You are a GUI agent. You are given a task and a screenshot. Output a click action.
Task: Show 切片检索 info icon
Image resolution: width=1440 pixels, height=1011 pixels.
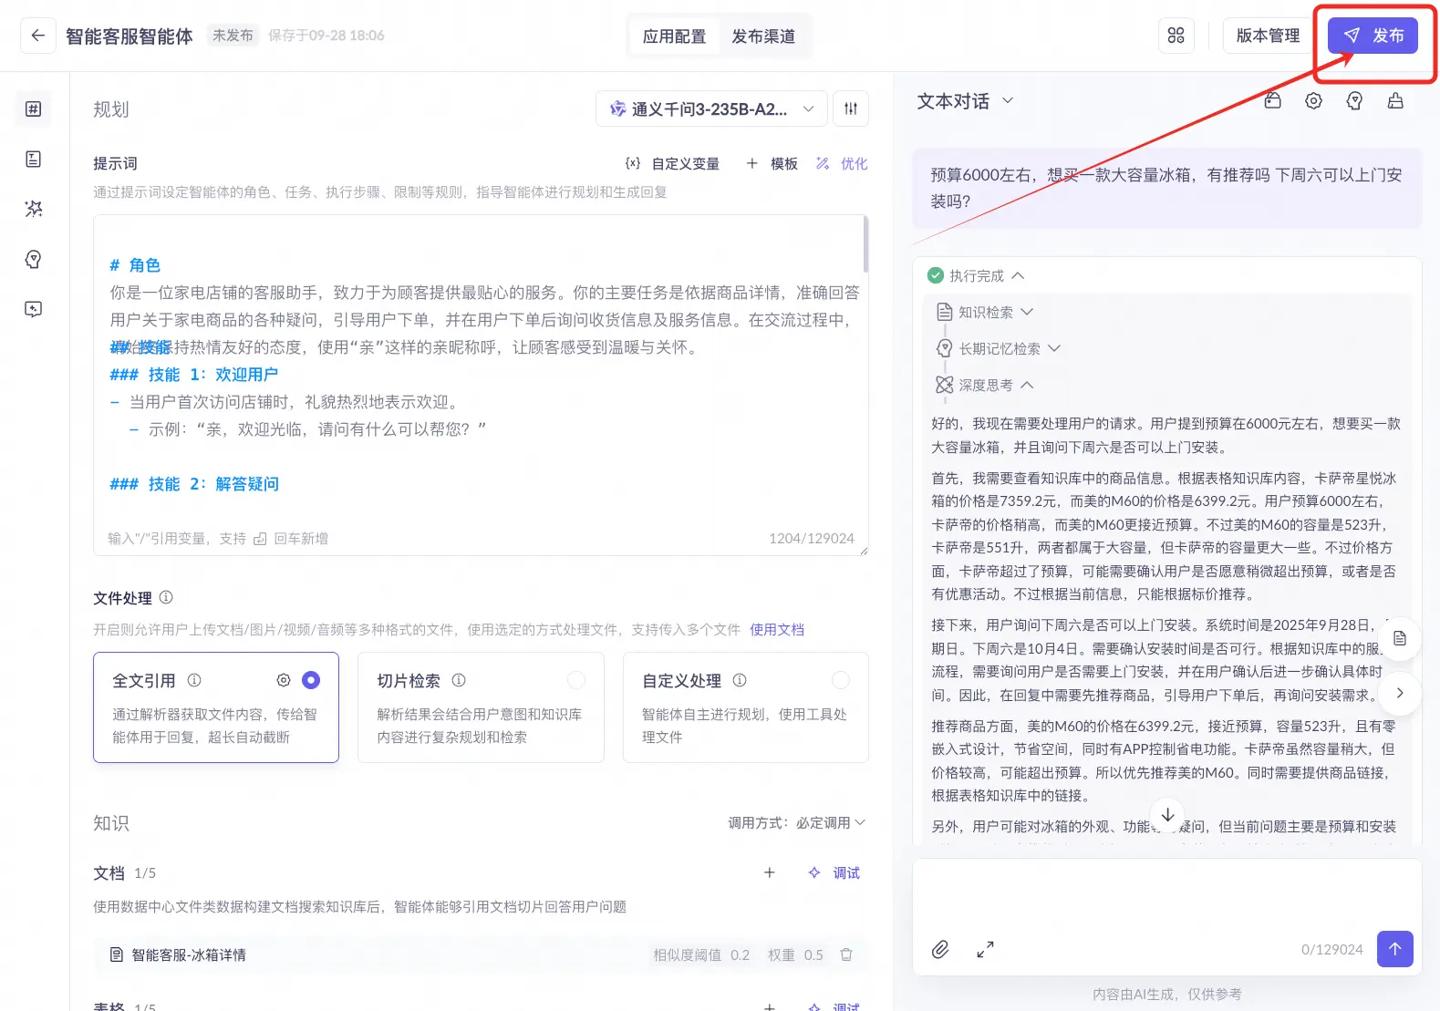click(x=459, y=680)
